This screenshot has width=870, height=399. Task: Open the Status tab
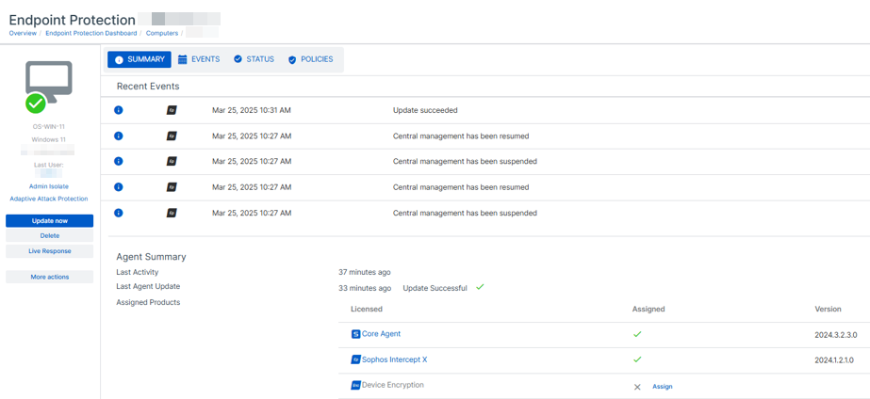(254, 59)
